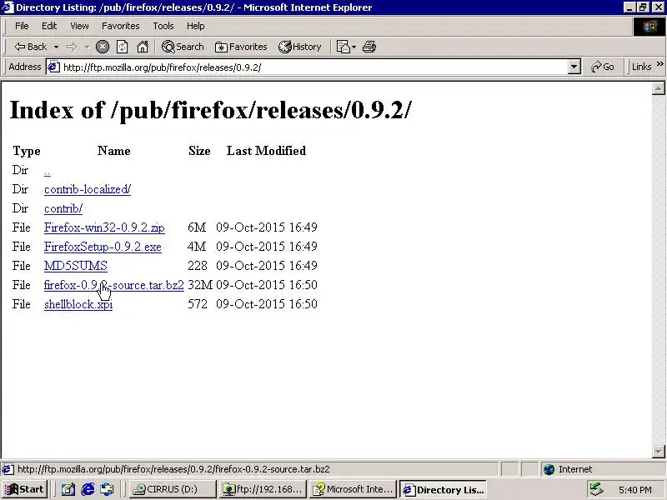Click the Print toolbar icon
667x500 pixels.
coord(369,47)
